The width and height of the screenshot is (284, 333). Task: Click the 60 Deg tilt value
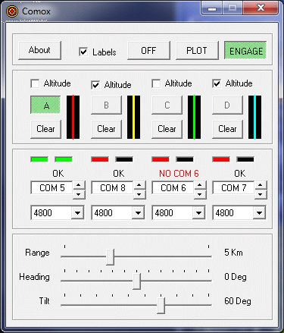pos(238,301)
